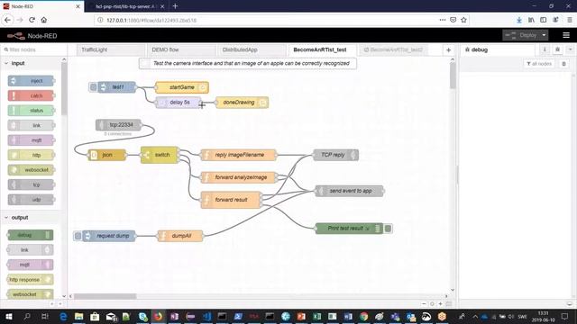Switch to the DistributedApp flow tab

[252, 50]
